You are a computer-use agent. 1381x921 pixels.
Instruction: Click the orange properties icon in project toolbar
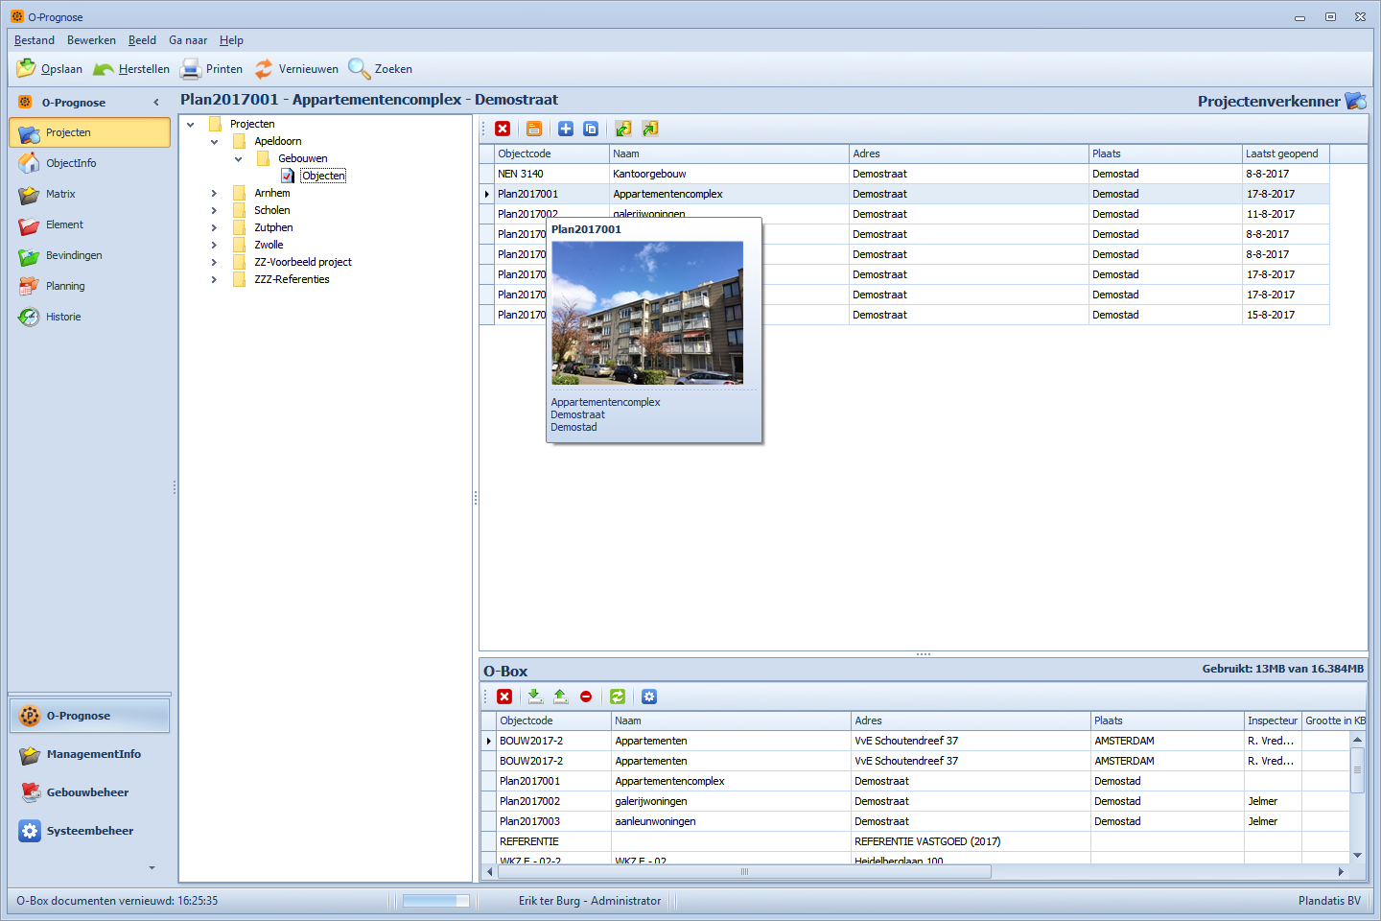pyautogui.click(x=534, y=129)
